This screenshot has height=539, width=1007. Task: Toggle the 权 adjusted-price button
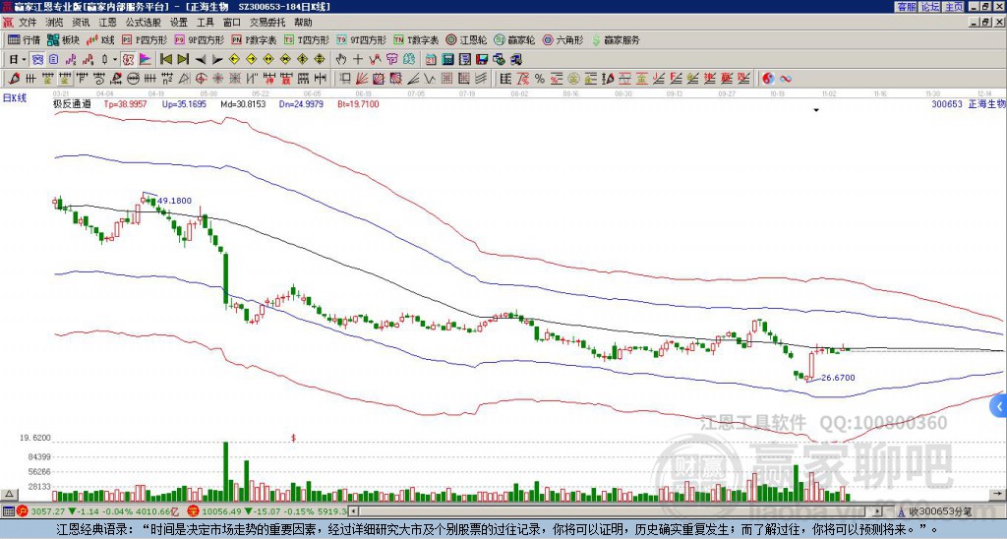[128, 60]
